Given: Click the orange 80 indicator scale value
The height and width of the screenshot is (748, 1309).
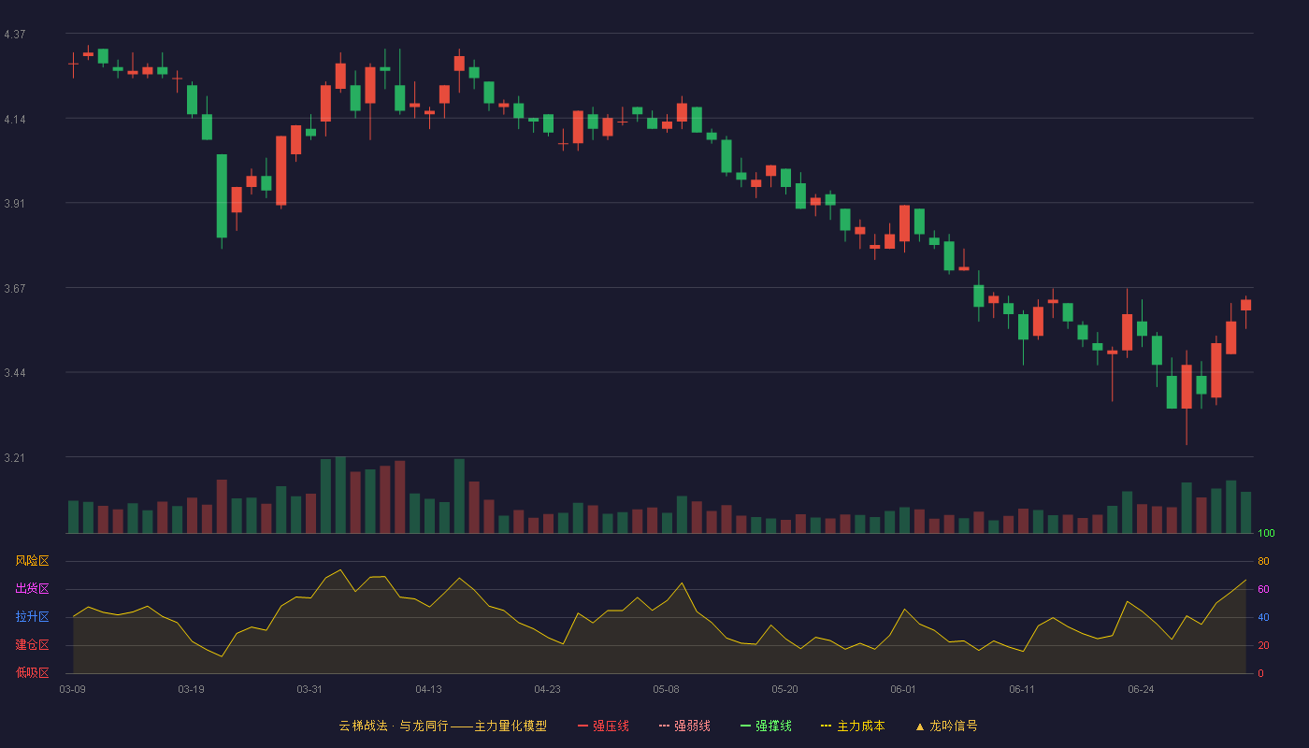Looking at the screenshot, I should (x=1263, y=561).
